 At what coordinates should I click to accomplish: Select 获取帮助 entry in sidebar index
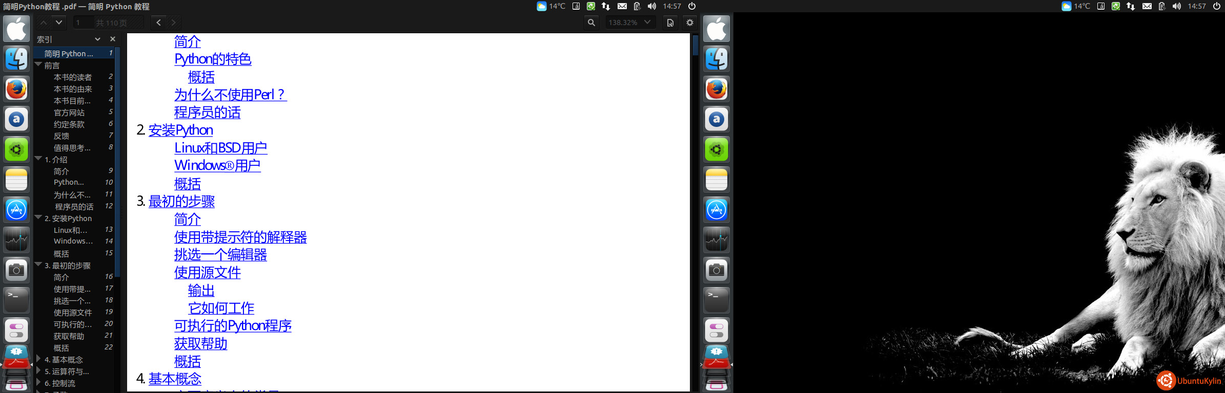pyautogui.click(x=69, y=336)
